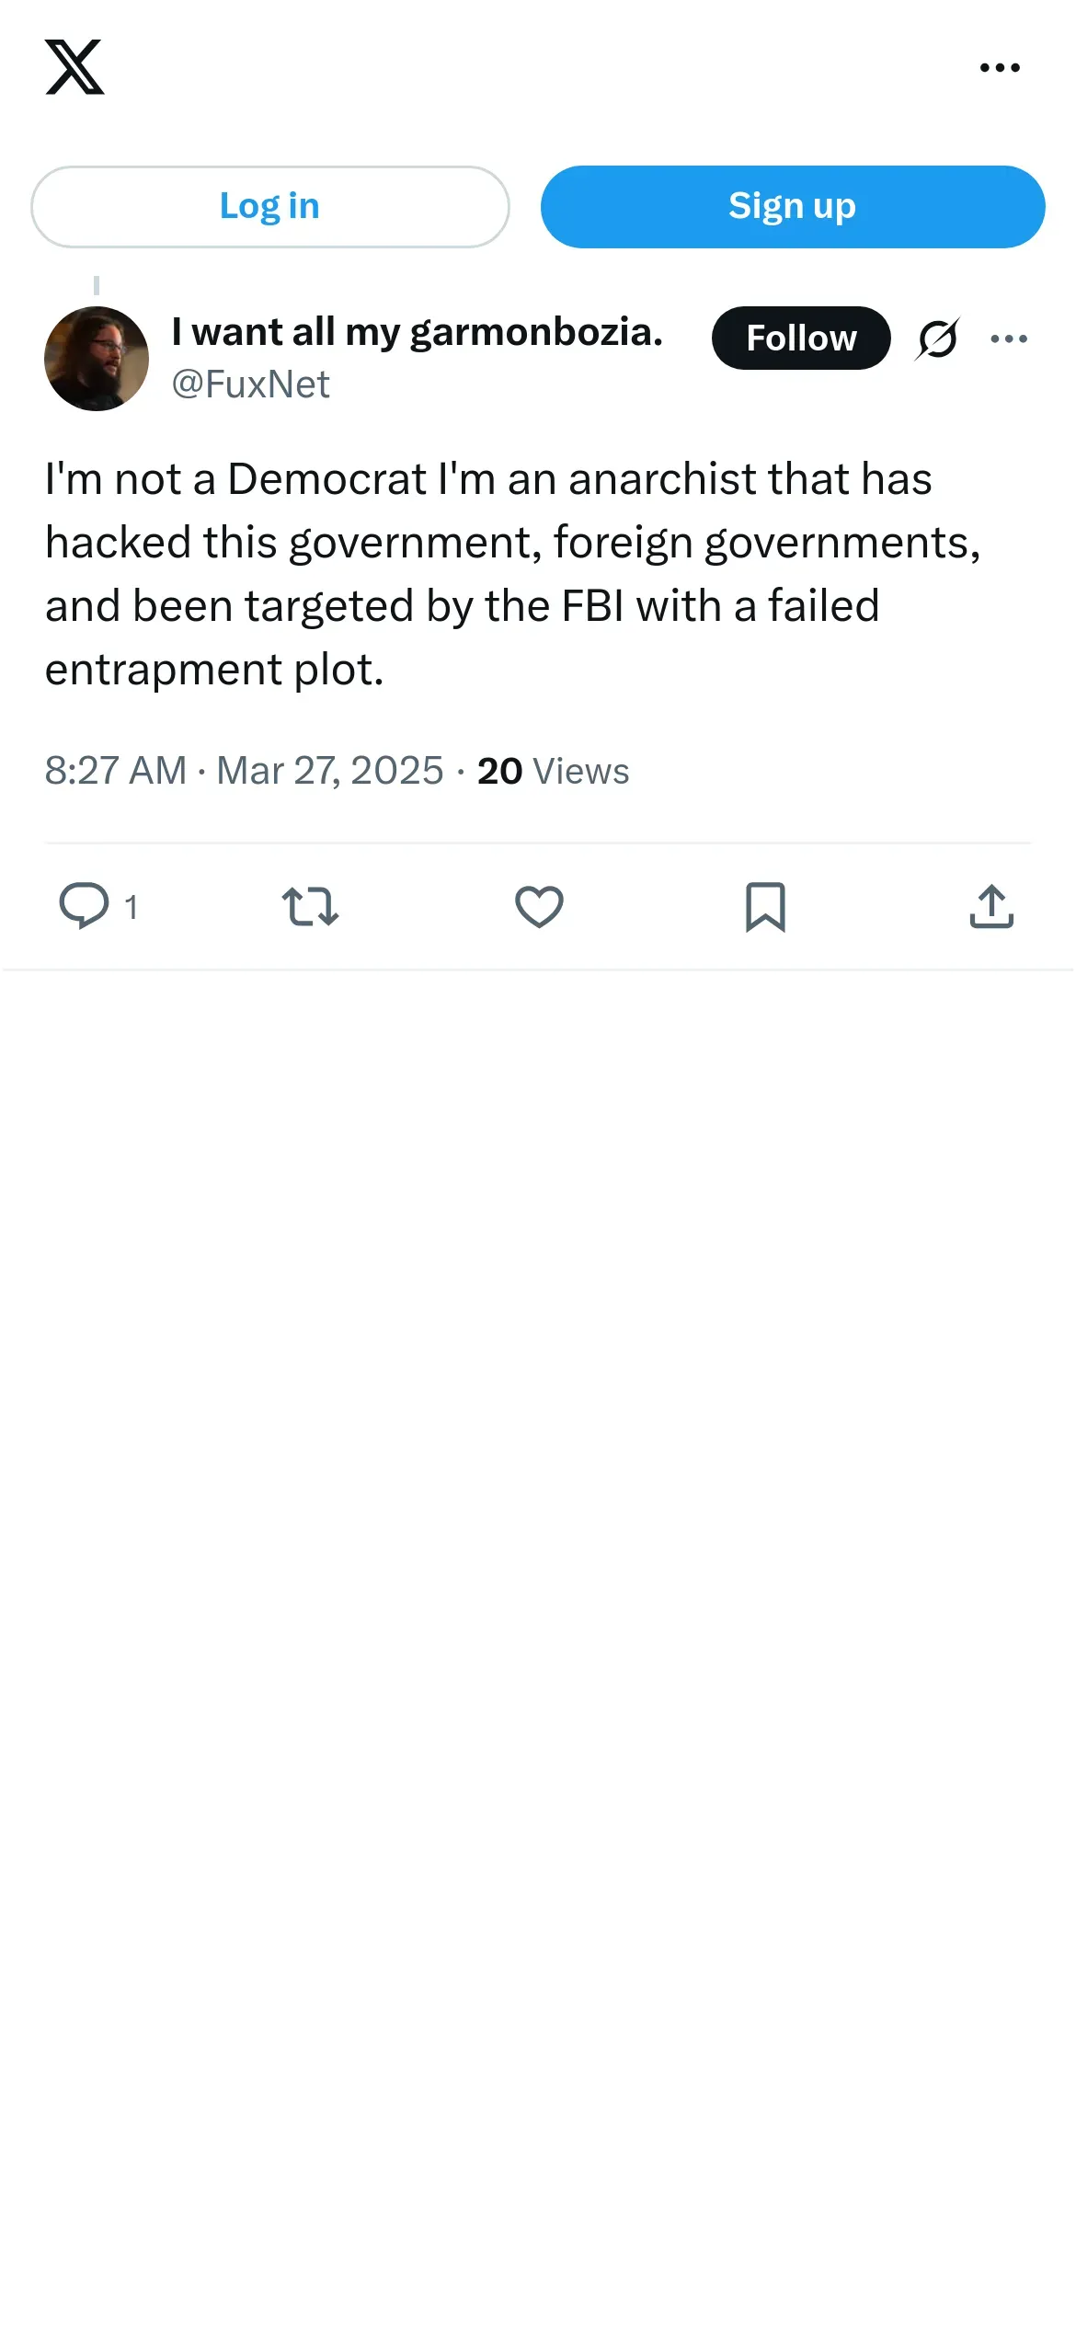Bookmark this tweet

click(x=765, y=906)
